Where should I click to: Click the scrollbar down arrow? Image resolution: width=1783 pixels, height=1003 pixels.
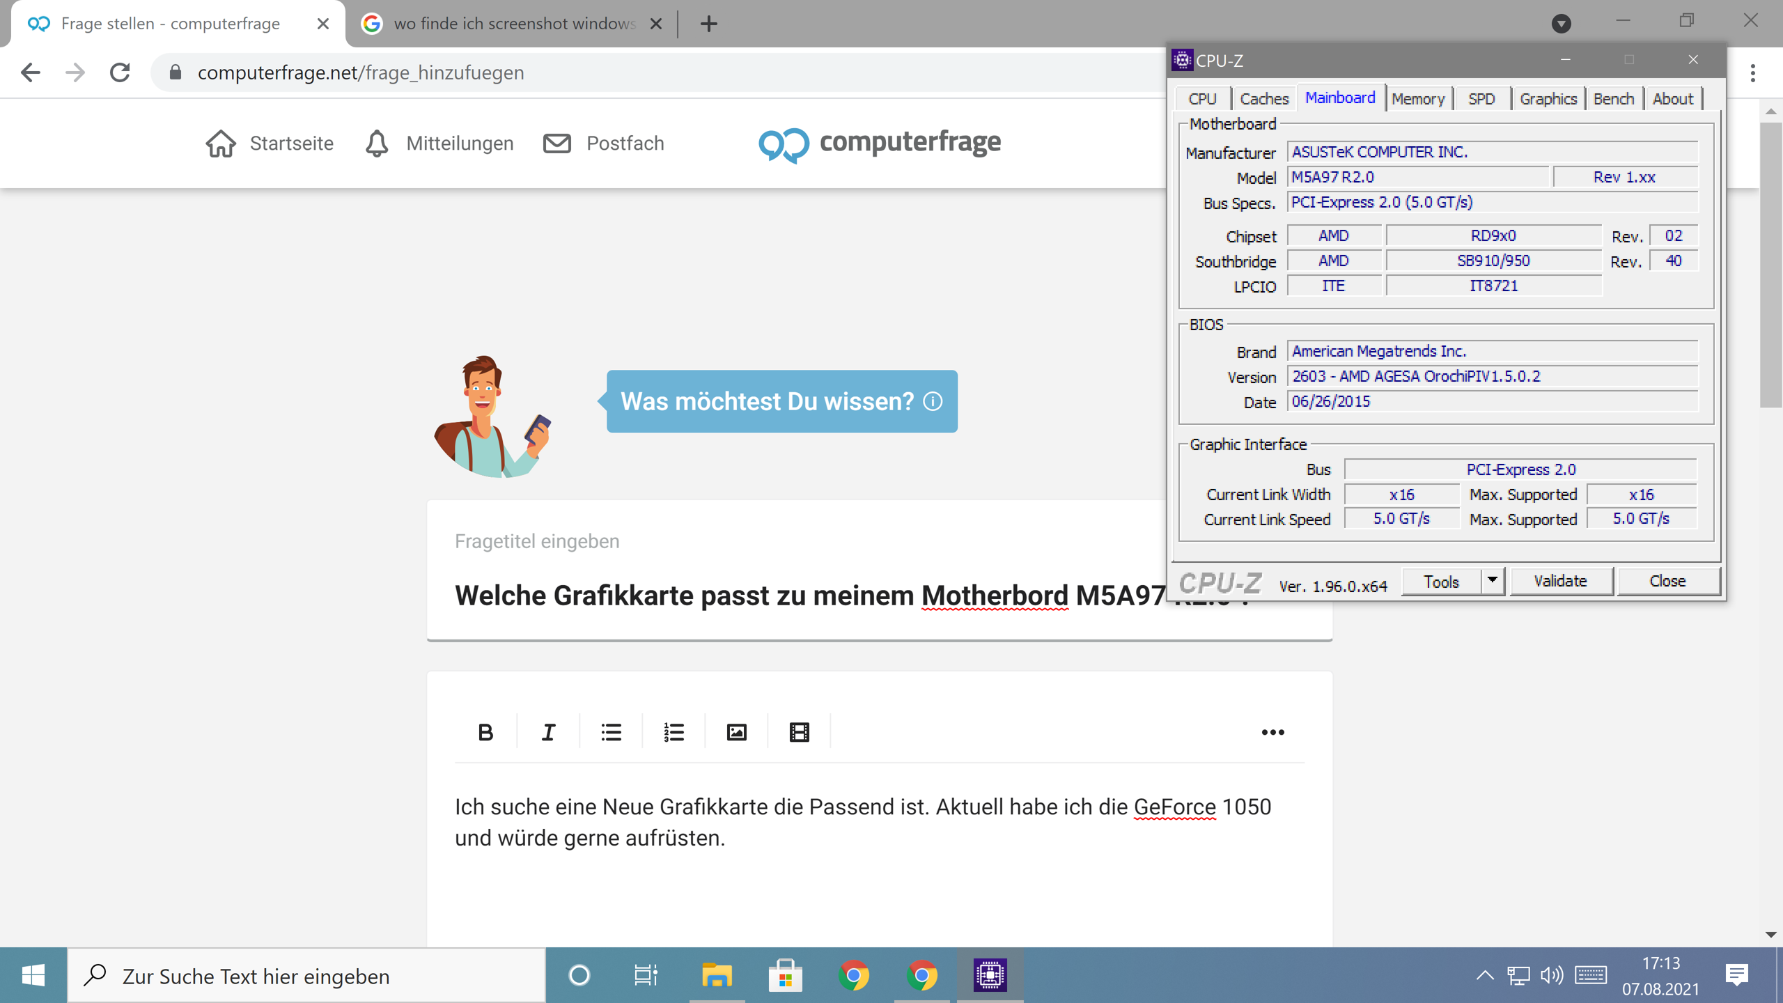[x=1770, y=935]
